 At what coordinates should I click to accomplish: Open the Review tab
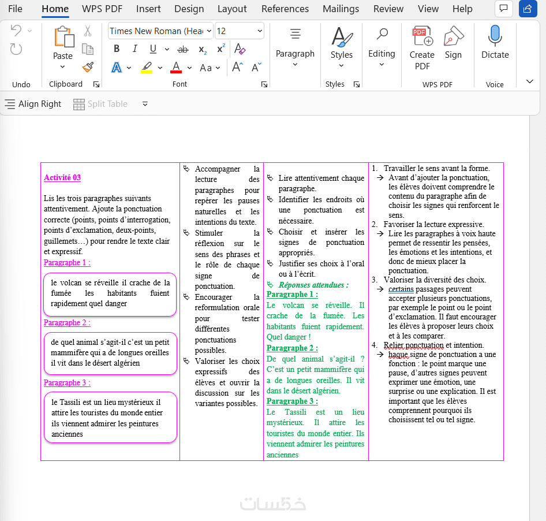click(x=388, y=9)
